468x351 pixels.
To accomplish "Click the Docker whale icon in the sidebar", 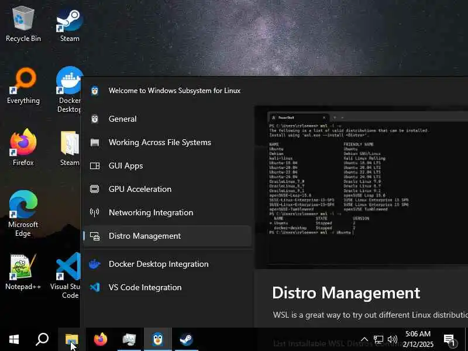I will click(95, 264).
